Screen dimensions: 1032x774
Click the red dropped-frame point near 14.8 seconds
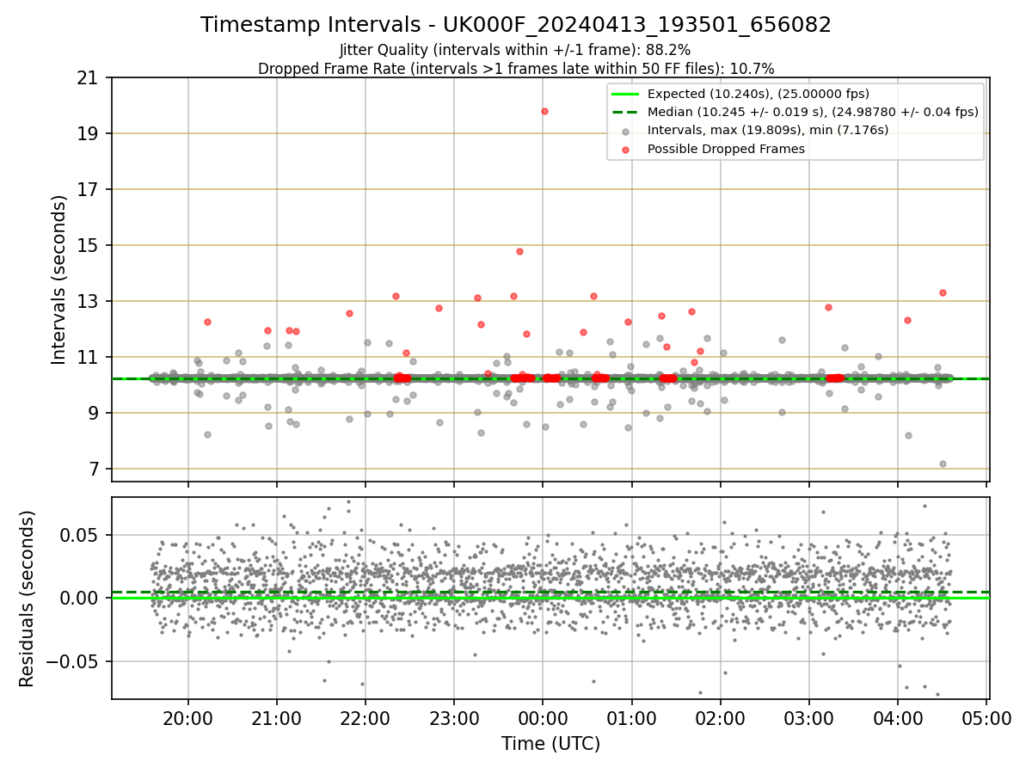(519, 251)
